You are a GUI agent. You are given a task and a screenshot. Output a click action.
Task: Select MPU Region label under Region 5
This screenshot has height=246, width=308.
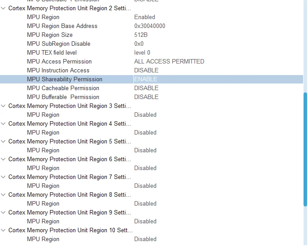point(43,150)
